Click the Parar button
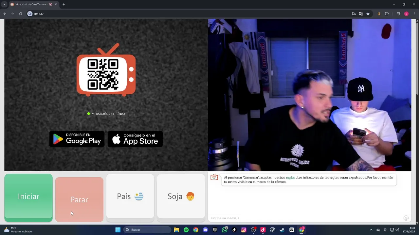This screenshot has height=235, width=419. [x=79, y=200]
